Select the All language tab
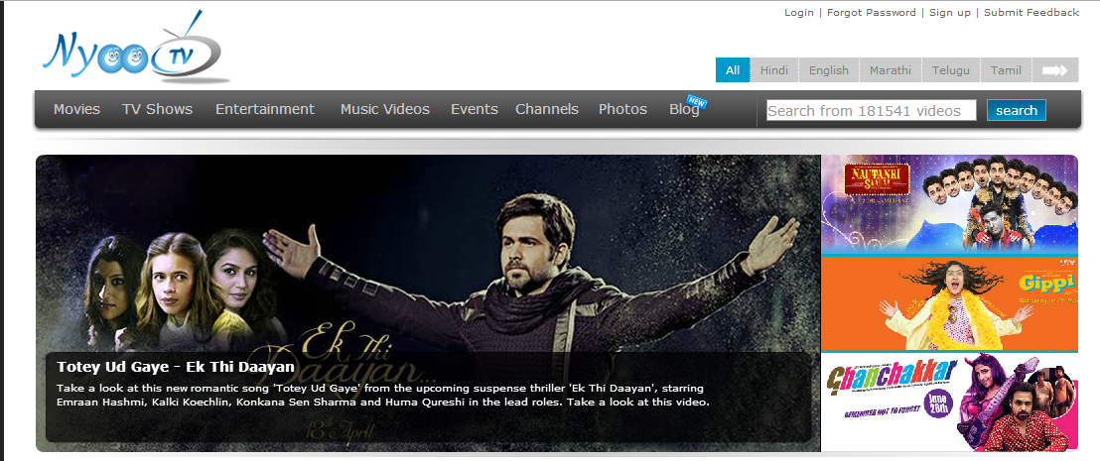 (733, 70)
